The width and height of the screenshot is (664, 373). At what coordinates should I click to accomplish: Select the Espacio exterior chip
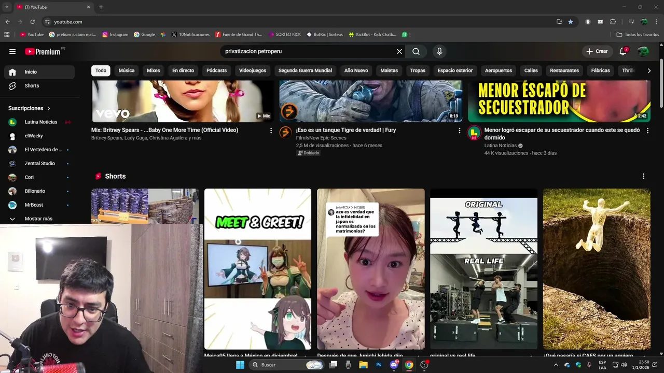click(x=455, y=70)
